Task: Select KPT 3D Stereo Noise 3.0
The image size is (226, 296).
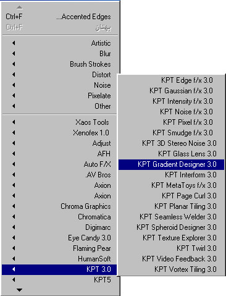Action: point(171,143)
